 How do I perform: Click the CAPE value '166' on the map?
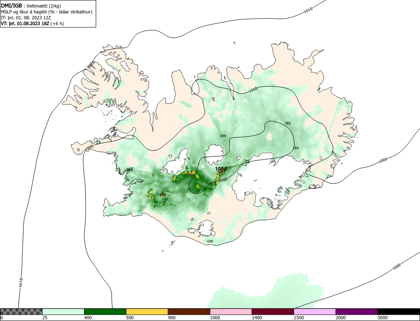coord(296,148)
